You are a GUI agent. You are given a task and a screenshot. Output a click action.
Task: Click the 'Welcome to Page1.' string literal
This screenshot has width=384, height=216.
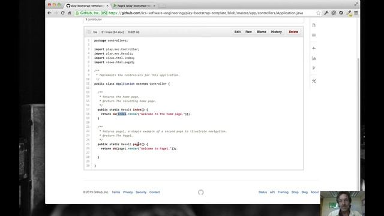click(156, 149)
